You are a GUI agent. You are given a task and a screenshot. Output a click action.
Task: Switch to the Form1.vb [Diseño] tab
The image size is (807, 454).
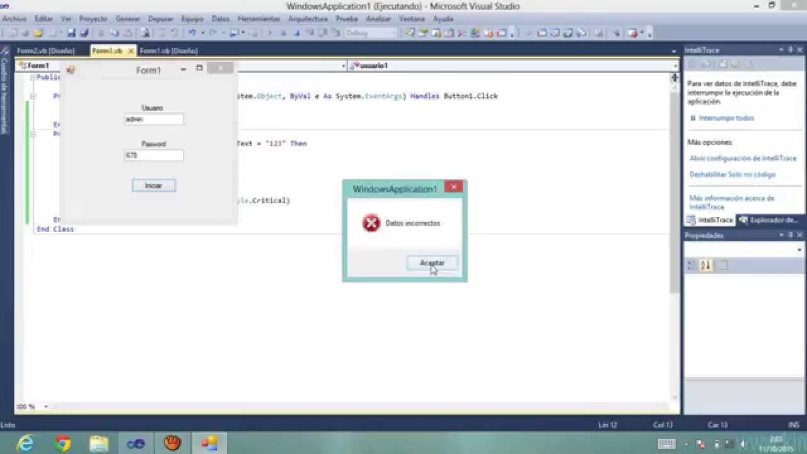click(168, 50)
